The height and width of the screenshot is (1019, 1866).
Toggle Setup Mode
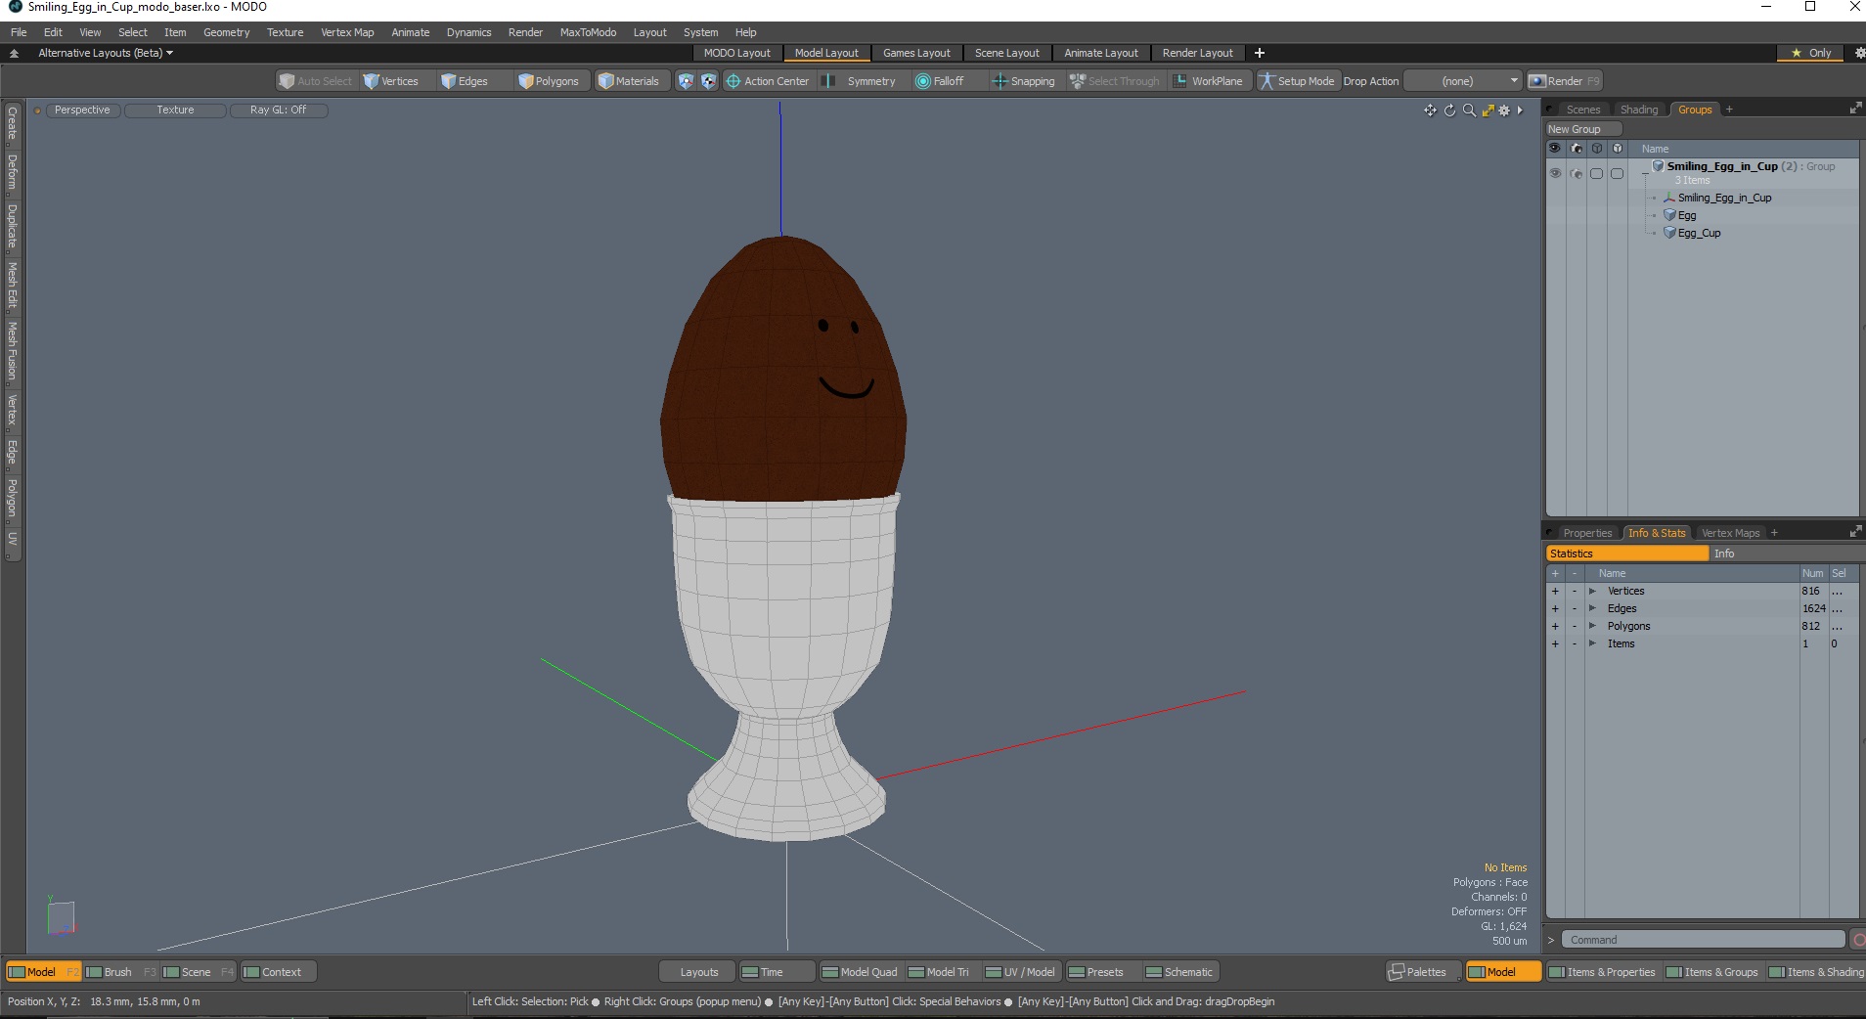(x=1297, y=81)
